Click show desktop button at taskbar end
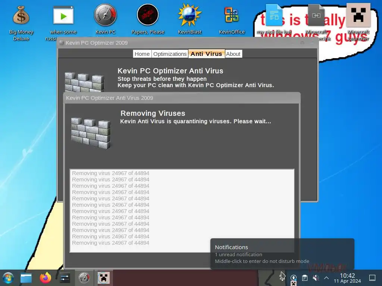The image size is (382, 286). point(372,278)
